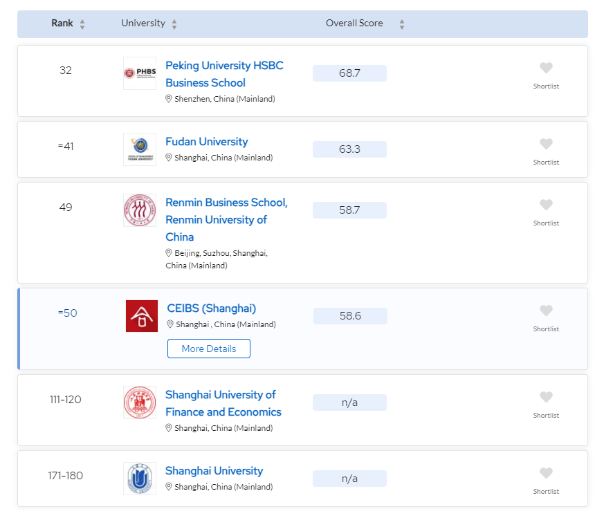Click the location pin beside Shenzhen
Screen dimensions: 613x518
169,98
